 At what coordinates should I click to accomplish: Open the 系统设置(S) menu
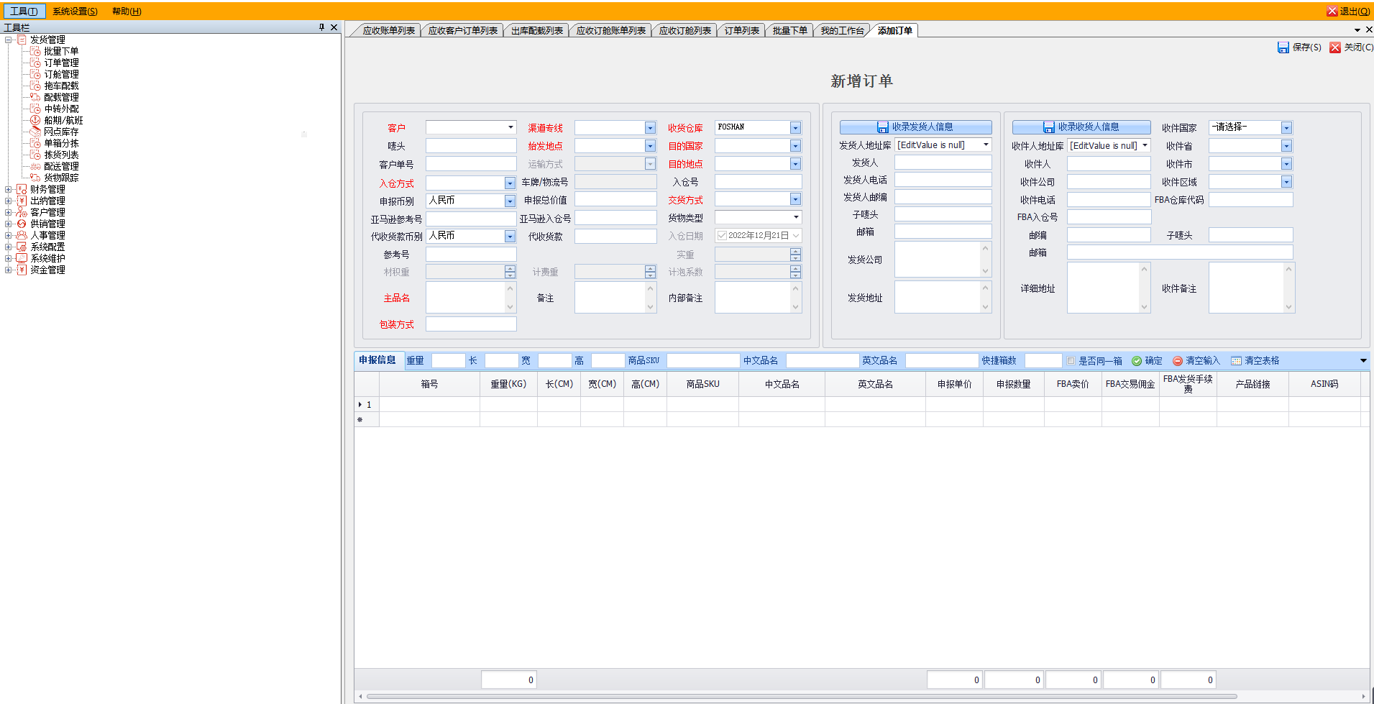[75, 11]
